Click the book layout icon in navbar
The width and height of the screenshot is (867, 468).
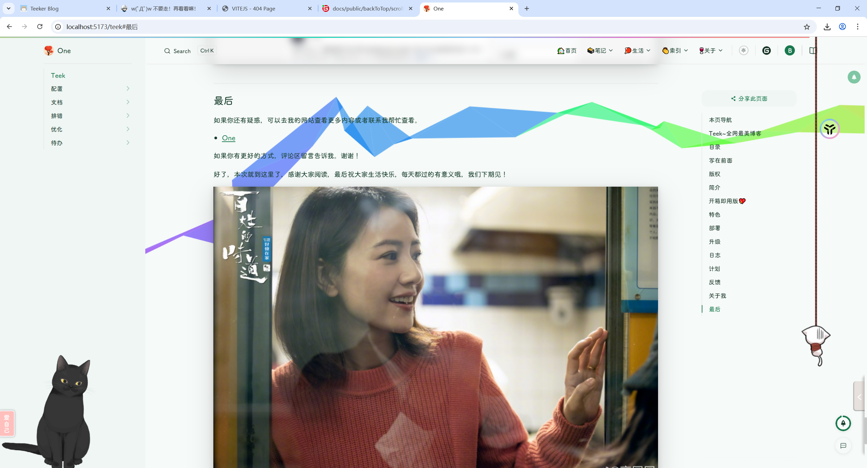(813, 50)
